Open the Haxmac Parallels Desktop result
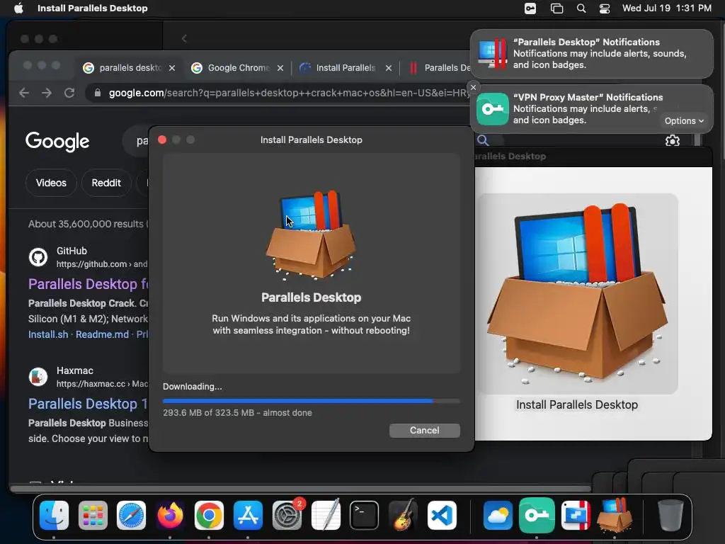Screen dimensions: 725x544 [x=88, y=404]
